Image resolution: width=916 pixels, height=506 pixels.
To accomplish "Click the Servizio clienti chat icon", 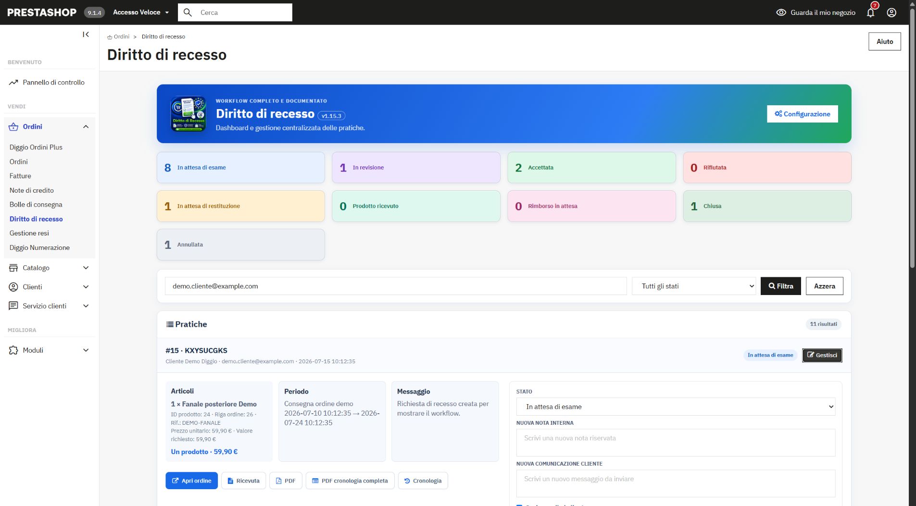I will 13,306.
